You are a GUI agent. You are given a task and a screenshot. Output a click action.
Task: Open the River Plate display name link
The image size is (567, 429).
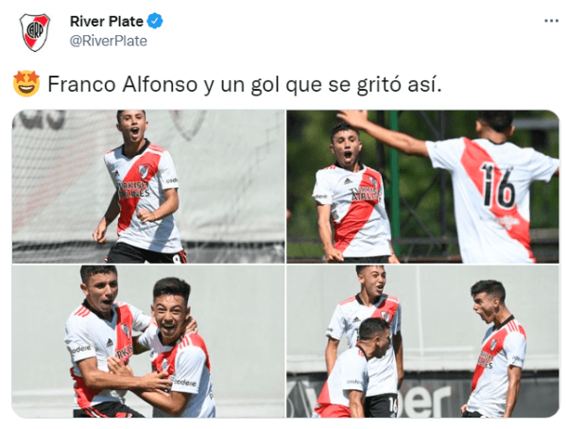(107, 22)
